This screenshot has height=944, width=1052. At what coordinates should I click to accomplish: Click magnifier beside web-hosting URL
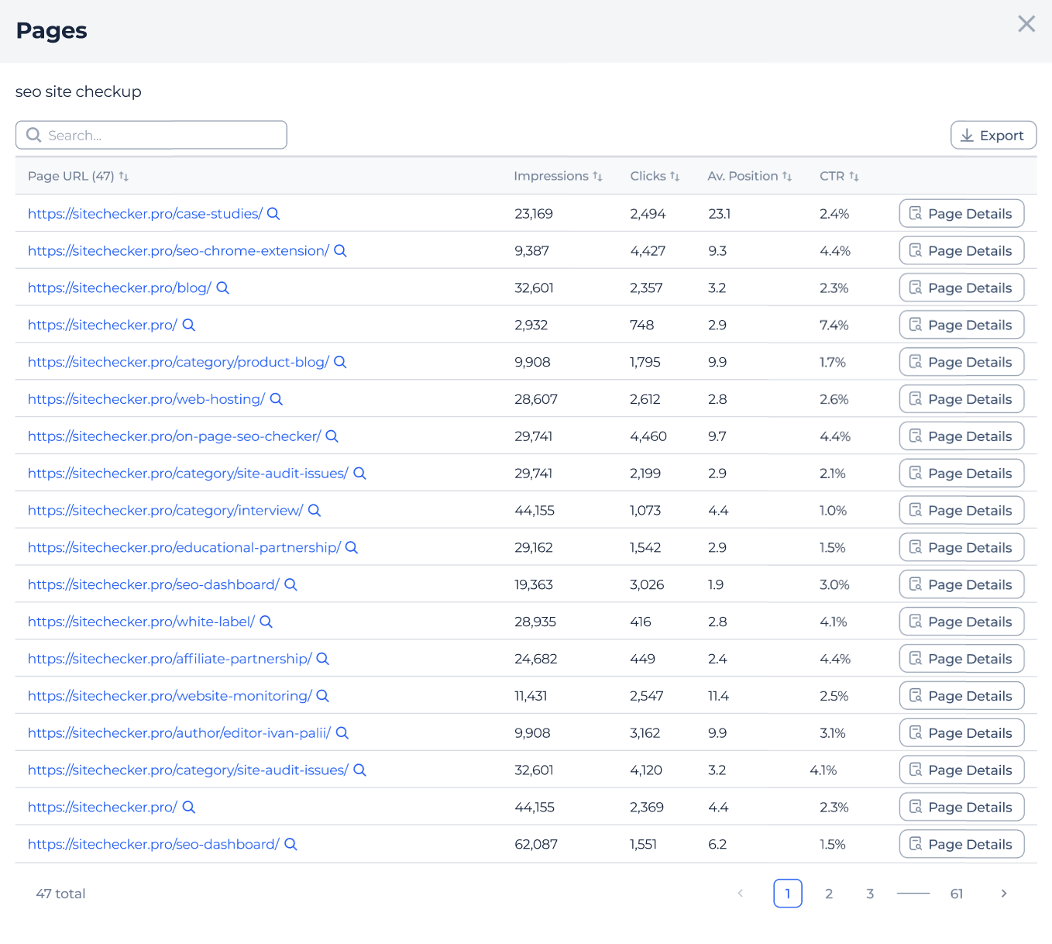point(277,399)
